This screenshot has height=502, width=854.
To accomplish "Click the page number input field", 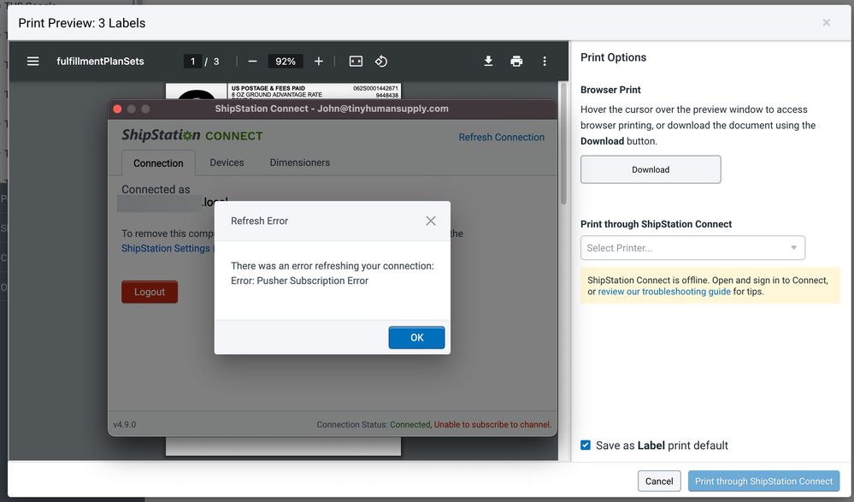I will pos(193,62).
